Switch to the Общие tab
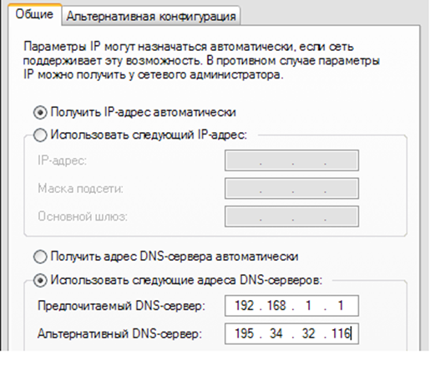The width and height of the screenshot is (430, 366). [x=34, y=14]
